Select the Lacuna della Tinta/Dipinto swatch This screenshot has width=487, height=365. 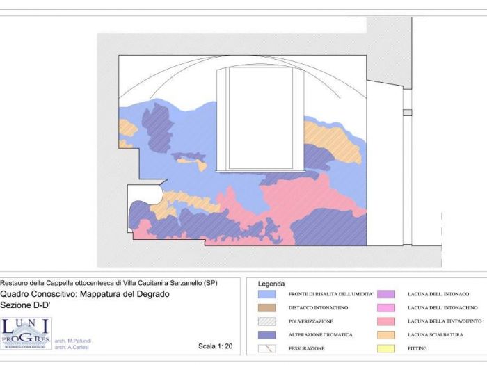click(x=385, y=321)
